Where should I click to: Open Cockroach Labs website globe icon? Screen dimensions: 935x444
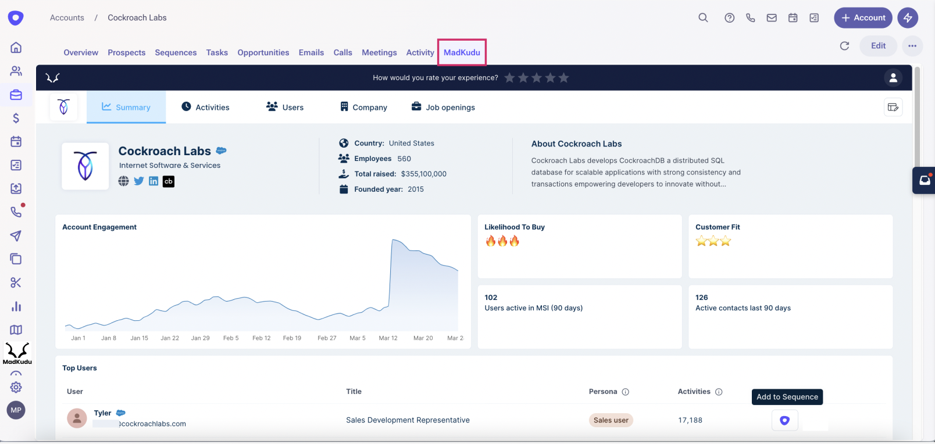[x=123, y=181]
